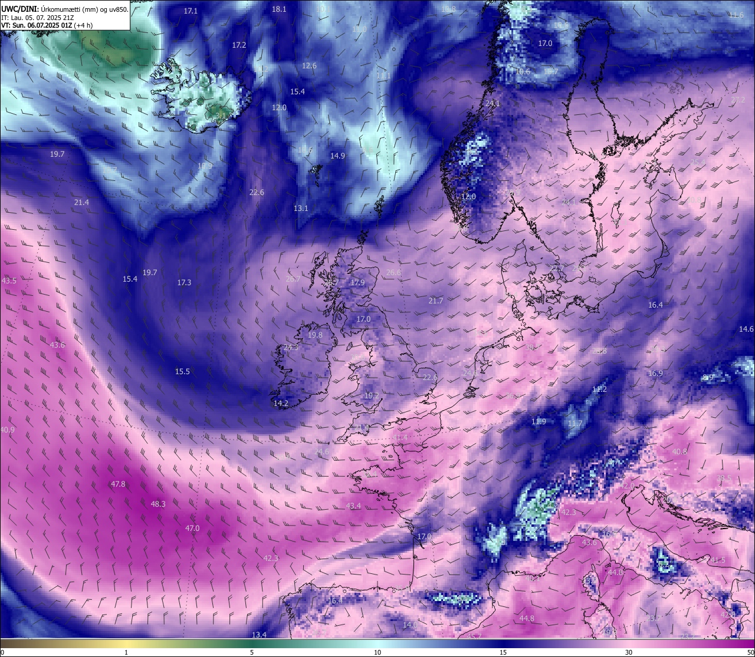
Task: Click the 48.3 value label
Action: (x=158, y=504)
